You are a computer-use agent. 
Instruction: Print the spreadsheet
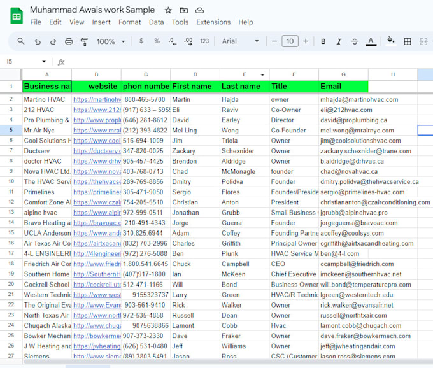69,41
